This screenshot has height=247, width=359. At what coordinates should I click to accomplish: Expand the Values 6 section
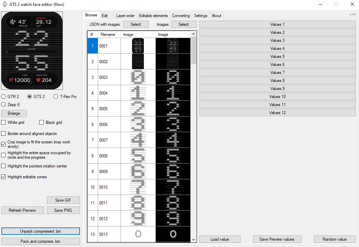(278, 64)
